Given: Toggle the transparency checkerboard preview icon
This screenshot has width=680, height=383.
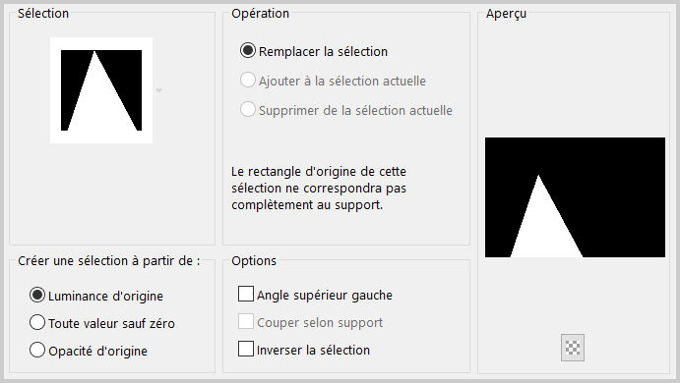Looking at the screenshot, I should tap(573, 348).
